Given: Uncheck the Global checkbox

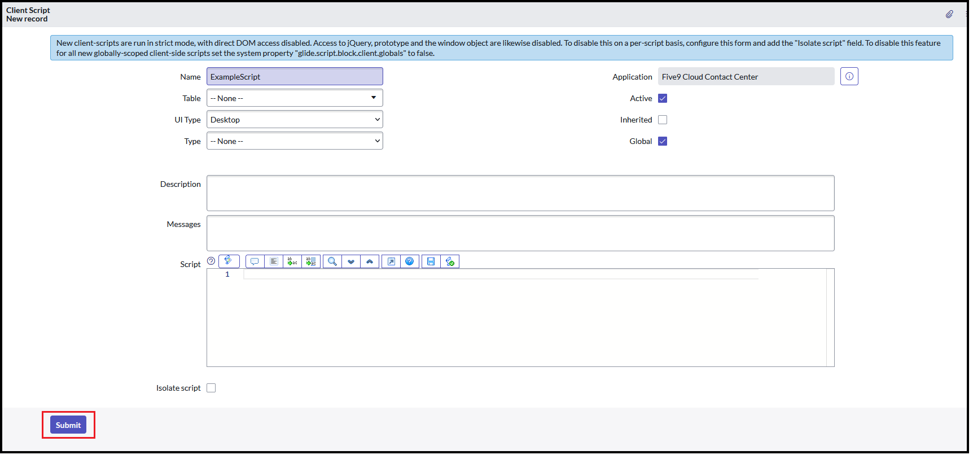Looking at the screenshot, I should tap(663, 141).
